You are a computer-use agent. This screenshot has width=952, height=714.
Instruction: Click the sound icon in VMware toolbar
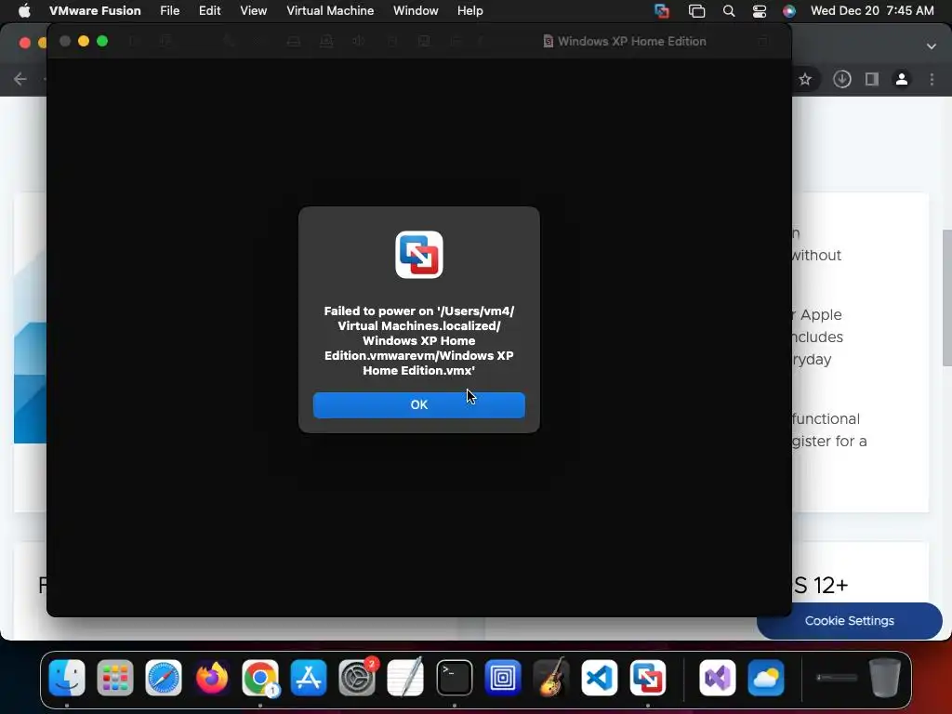point(359,41)
